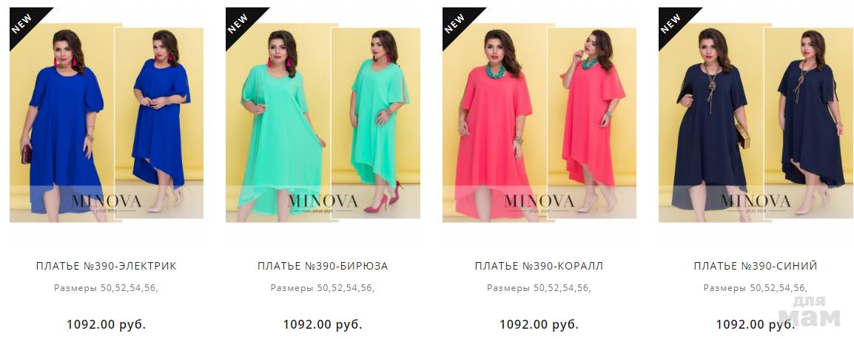854x339 pixels.
Task: Click the 1092.00 руб. price under БИРЮЗА dress
Action: coord(323,325)
